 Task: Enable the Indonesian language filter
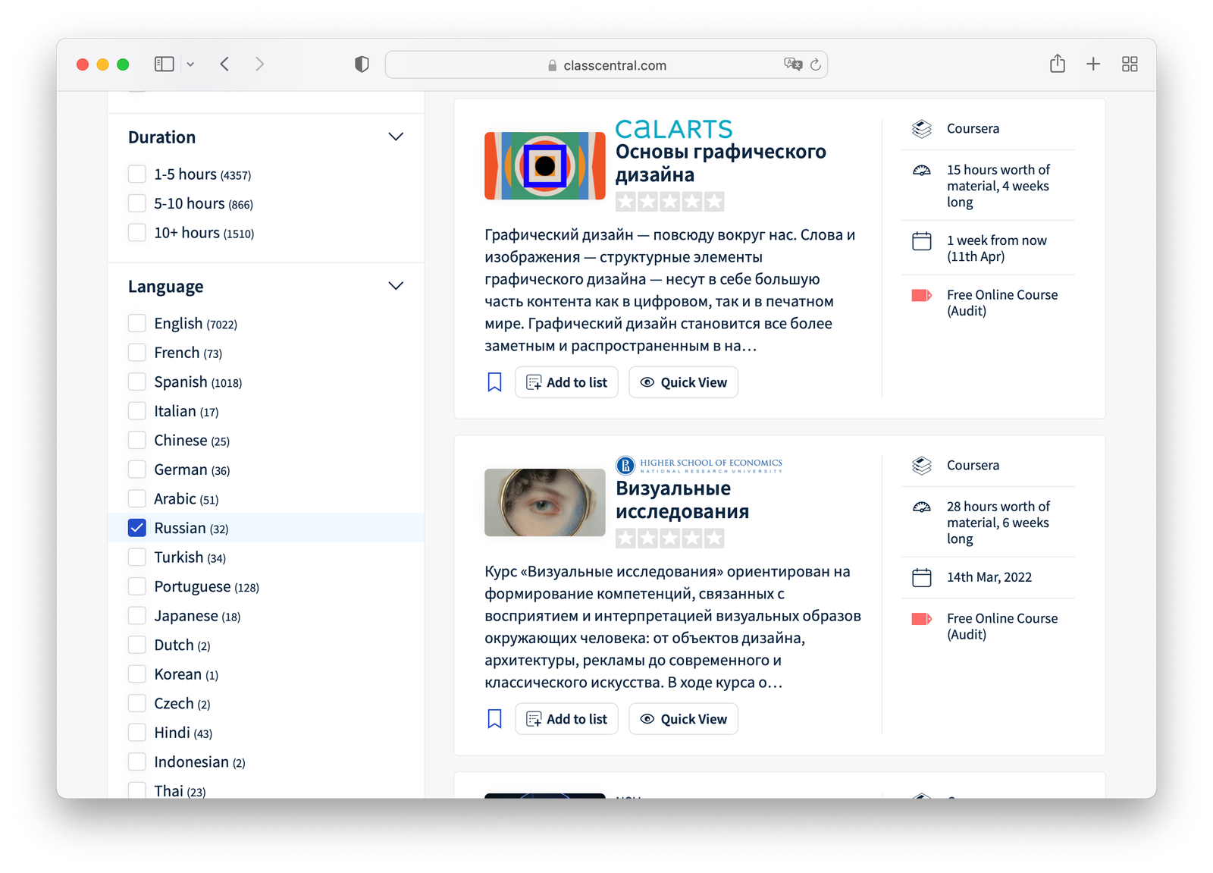point(137,762)
